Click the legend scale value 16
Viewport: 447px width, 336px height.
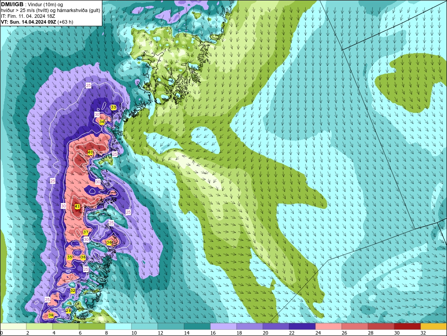(x=213, y=332)
